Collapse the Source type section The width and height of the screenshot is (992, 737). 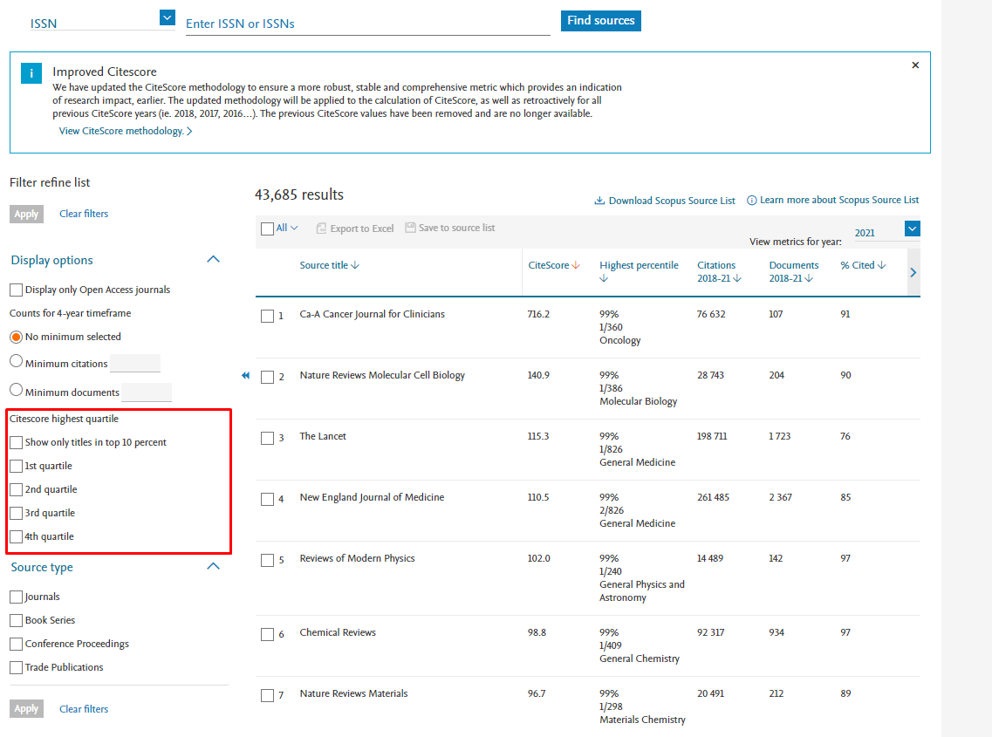pos(213,567)
